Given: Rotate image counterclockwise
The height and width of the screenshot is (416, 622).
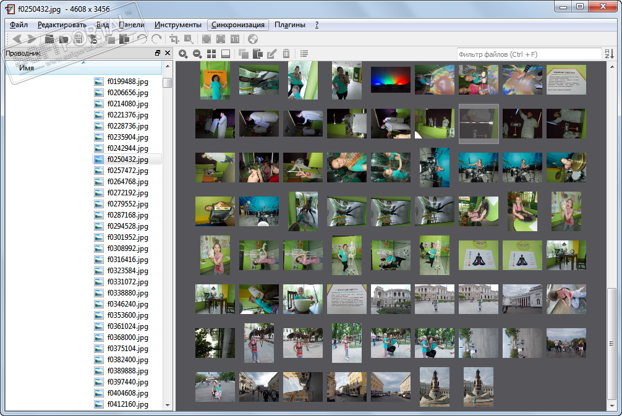Looking at the screenshot, I should (142, 39).
